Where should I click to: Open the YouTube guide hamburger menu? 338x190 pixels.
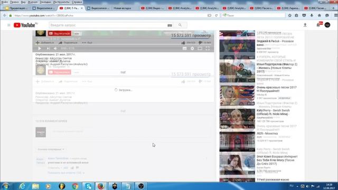(x=9, y=25)
